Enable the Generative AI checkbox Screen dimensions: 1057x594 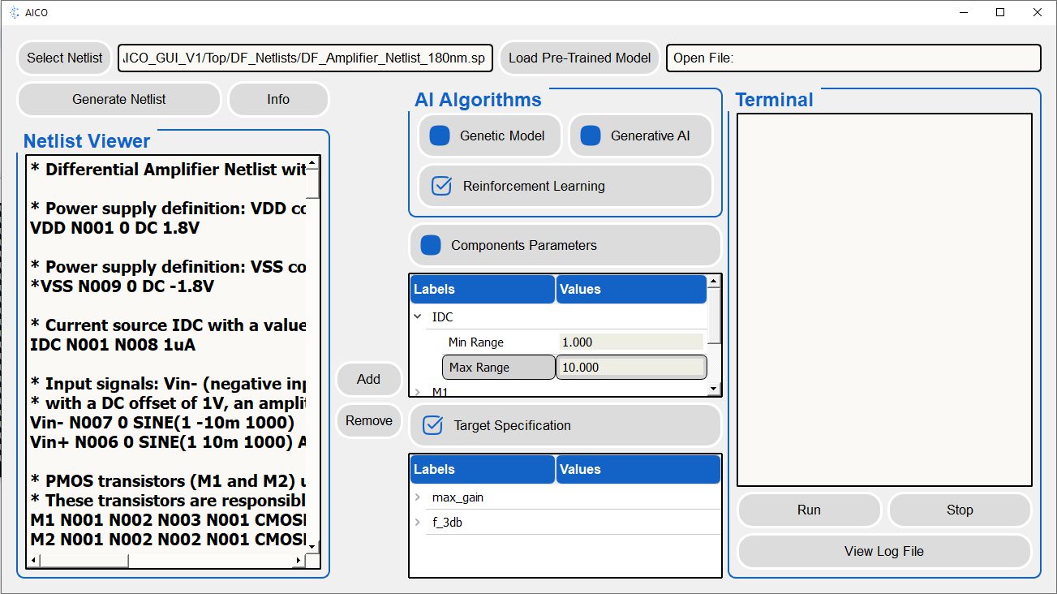[591, 136]
